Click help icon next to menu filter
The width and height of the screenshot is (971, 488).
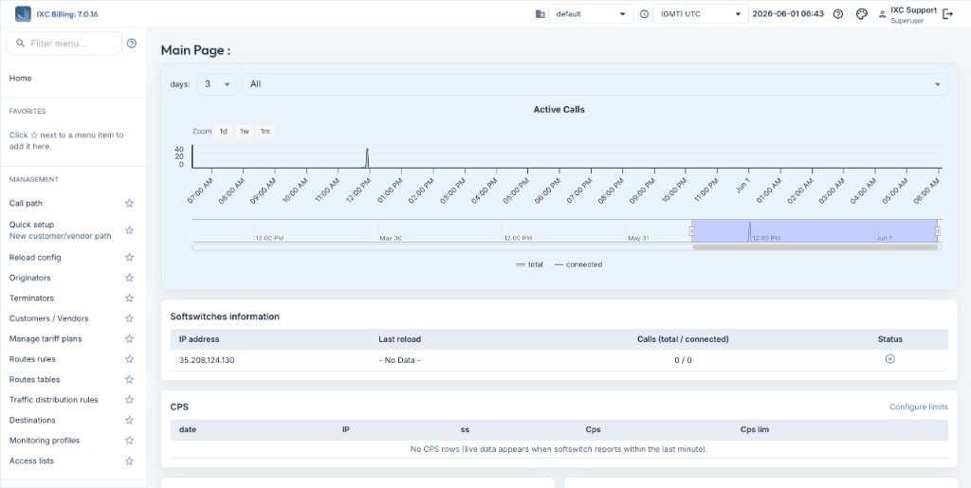point(131,44)
